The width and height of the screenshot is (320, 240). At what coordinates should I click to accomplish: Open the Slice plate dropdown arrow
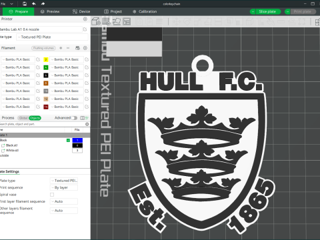(x=253, y=11)
